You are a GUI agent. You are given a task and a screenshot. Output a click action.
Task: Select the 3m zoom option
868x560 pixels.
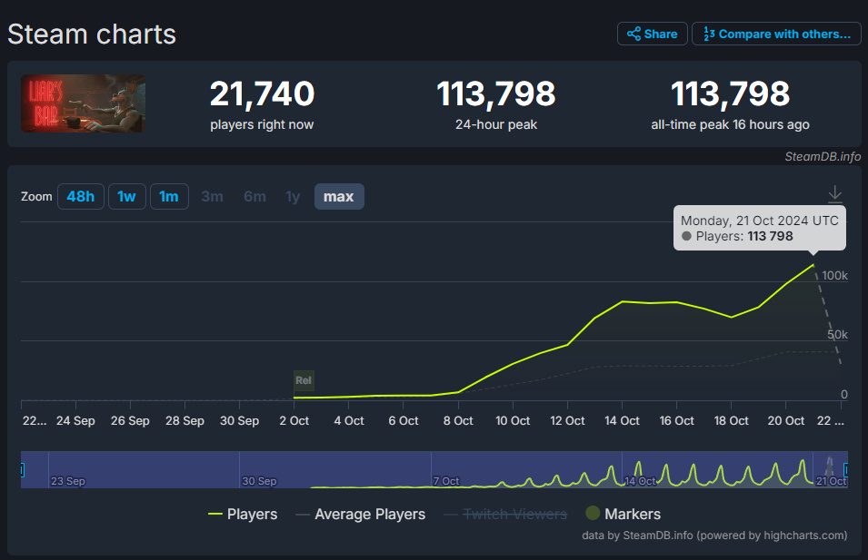click(x=212, y=196)
